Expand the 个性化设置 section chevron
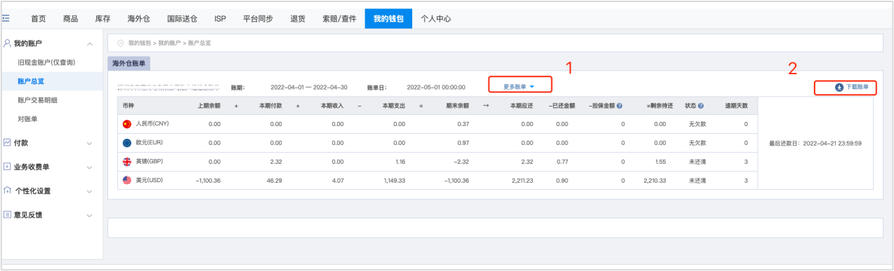The image size is (894, 271). point(89,191)
